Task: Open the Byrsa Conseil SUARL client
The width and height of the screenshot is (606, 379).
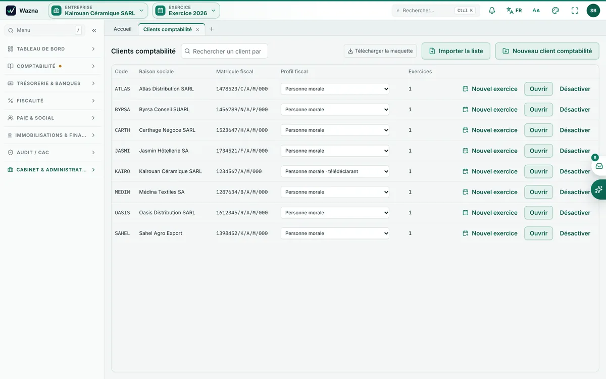Action: [x=538, y=110]
